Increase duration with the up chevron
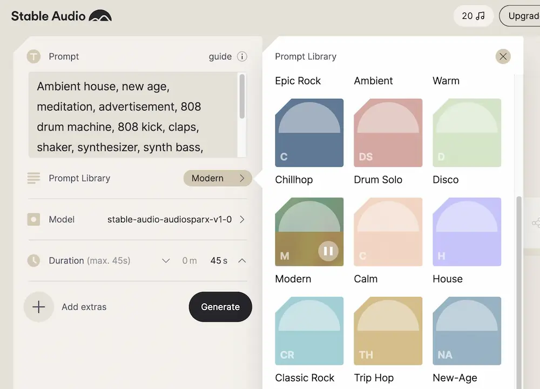 point(242,261)
